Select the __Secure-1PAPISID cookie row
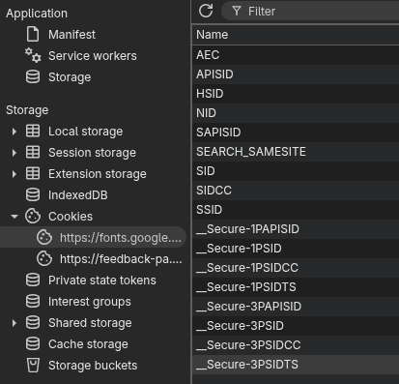The width and height of the screenshot is (399, 384). click(x=296, y=229)
